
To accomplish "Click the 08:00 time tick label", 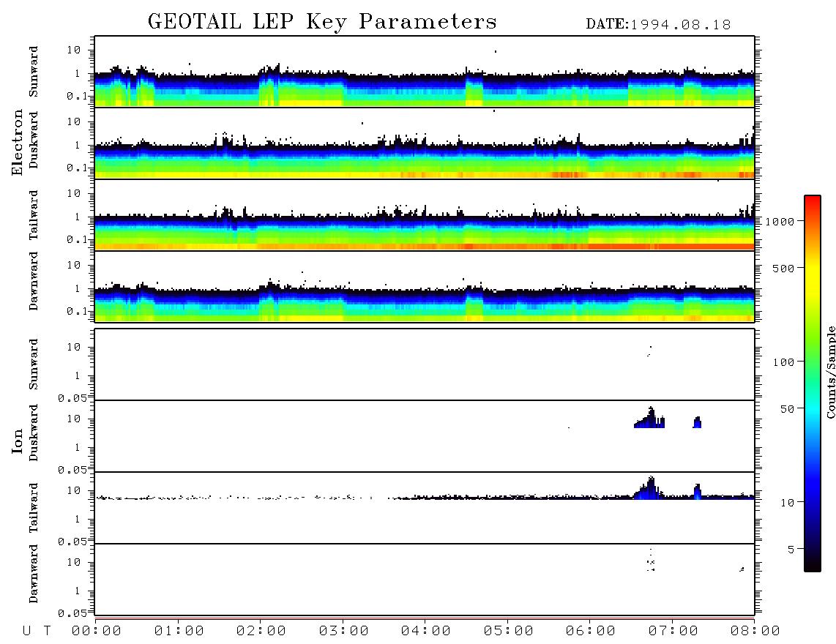I will coord(755,632).
